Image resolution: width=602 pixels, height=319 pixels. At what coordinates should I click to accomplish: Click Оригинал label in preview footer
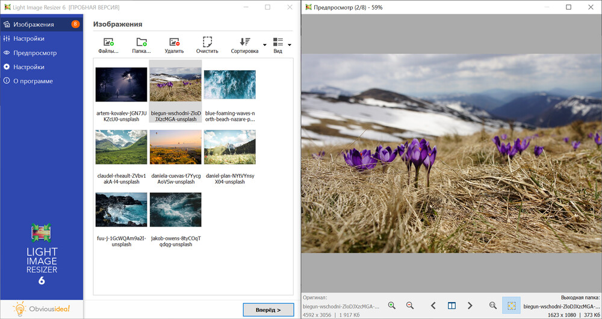(x=315, y=297)
